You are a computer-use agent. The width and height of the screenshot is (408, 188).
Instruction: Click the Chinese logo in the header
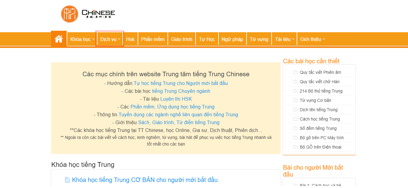(x=88, y=14)
